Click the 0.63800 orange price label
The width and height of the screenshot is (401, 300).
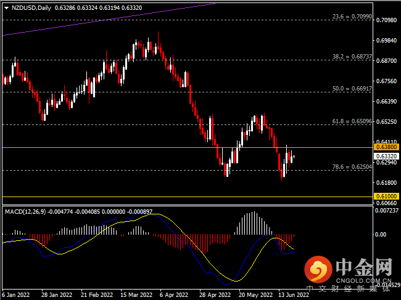pos(386,147)
